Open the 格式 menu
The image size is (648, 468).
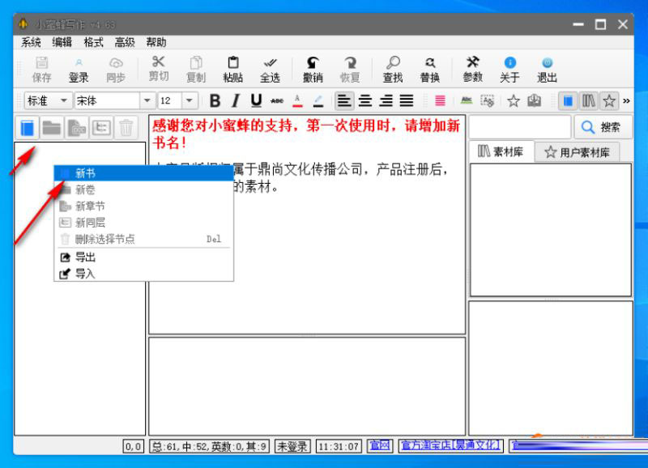[x=93, y=42]
